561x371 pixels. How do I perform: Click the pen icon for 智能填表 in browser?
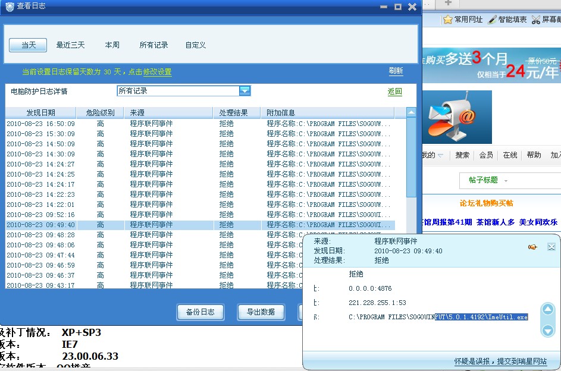493,19
